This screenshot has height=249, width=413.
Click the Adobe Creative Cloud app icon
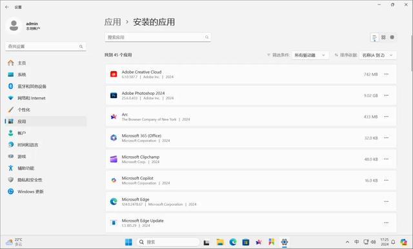coord(114,74)
